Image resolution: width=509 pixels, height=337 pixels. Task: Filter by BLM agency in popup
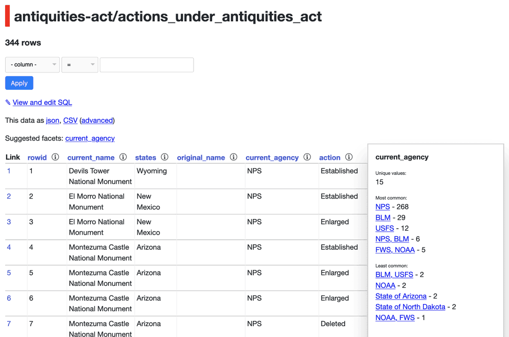[383, 217]
